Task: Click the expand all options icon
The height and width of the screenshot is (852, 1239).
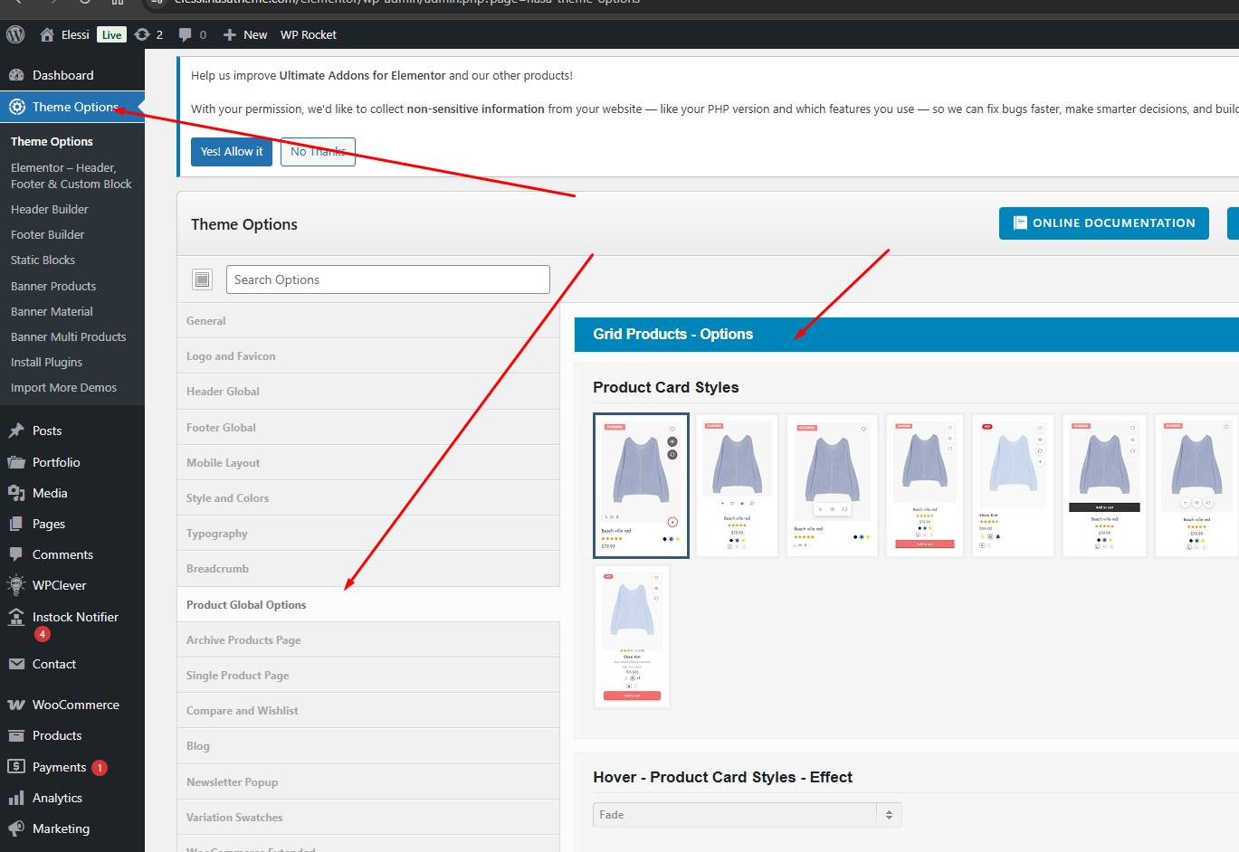Action: [x=202, y=279]
